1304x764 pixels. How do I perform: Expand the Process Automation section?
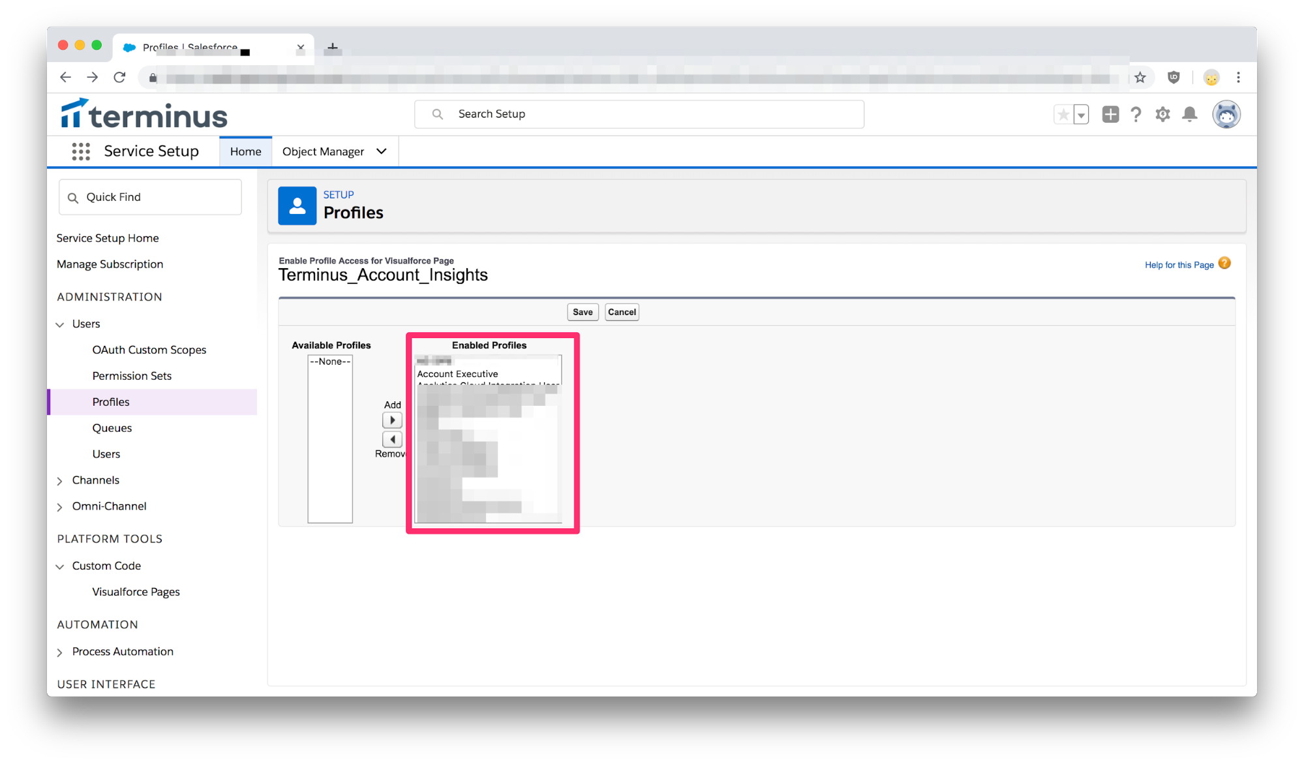(60, 652)
